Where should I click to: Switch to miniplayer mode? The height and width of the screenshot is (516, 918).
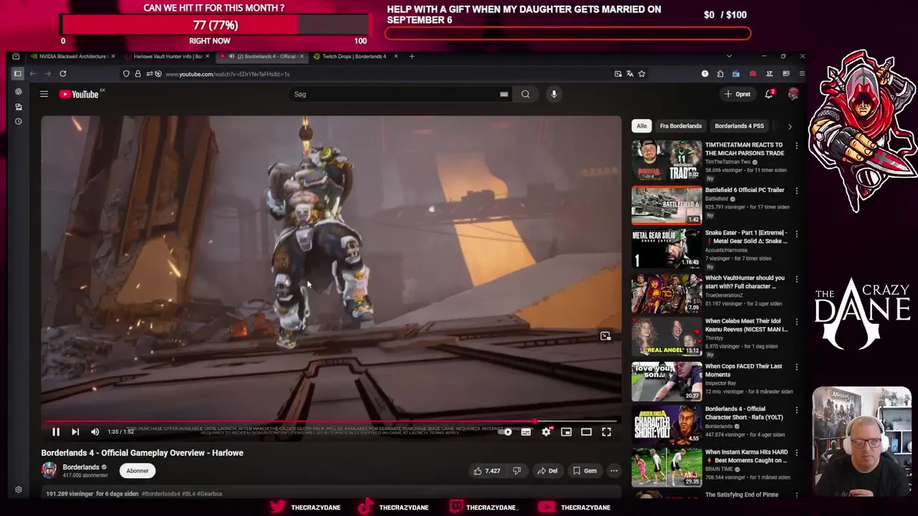pyautogui.click(x=566, y=431)
